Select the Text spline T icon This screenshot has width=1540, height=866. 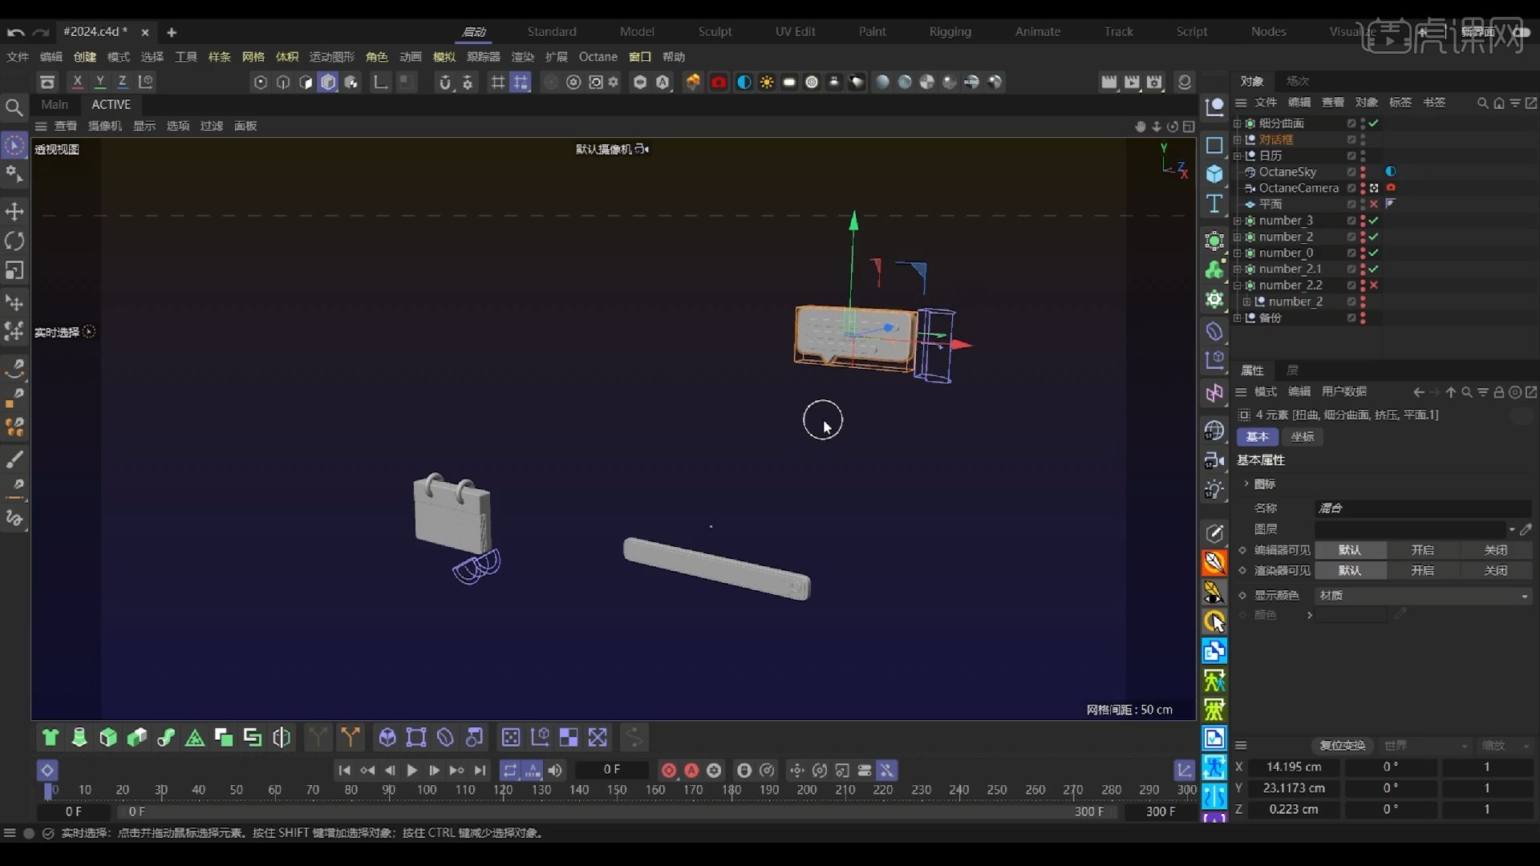1214,204
